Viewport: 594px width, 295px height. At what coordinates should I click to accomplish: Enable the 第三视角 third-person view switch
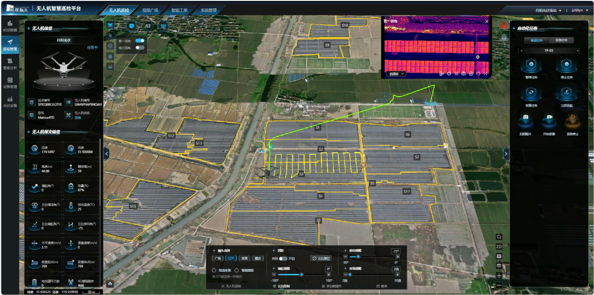tap(140, 48)
